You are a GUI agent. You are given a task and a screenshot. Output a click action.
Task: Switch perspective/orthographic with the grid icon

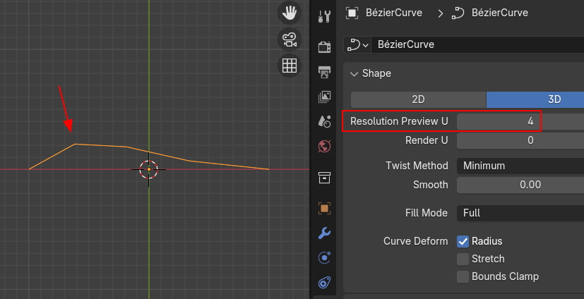[290, 66]
